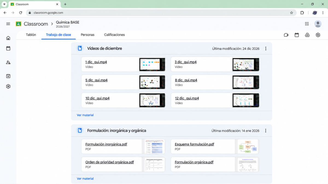Switch to the Tablón tab
The image size is (328, 184).
click(31, 35)
